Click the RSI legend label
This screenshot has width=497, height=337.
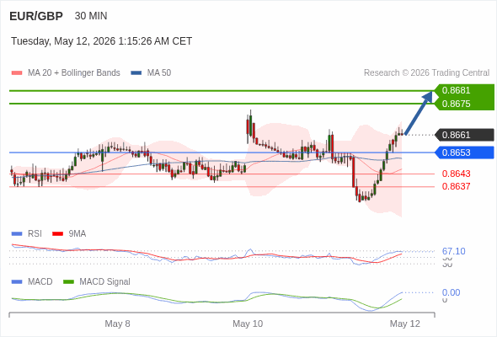[35, 234]
